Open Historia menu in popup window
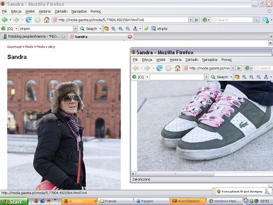This screenshot has height=205, width=273. coord(175,60)
